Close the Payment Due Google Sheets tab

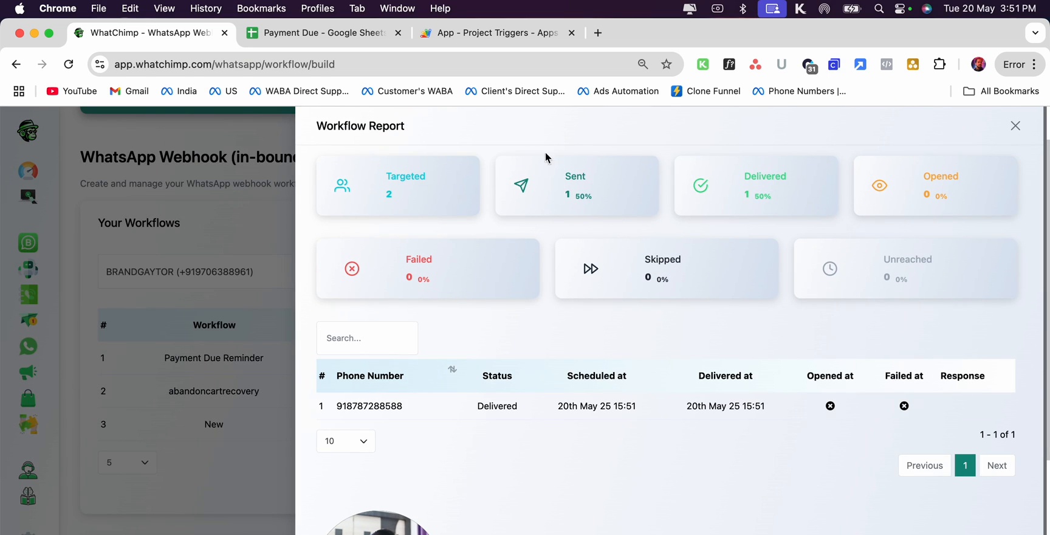(398, 33)
